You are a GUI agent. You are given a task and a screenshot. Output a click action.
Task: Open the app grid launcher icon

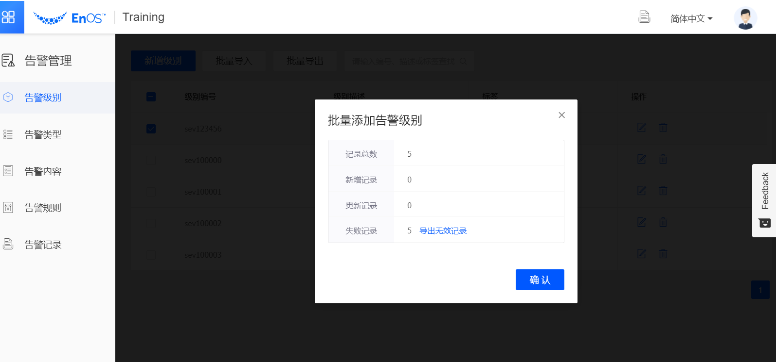9,17
